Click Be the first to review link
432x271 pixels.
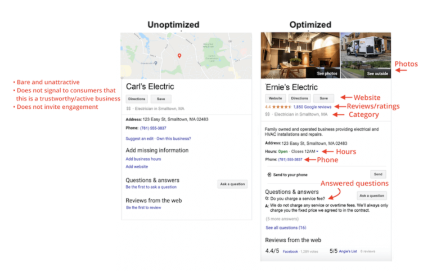(x=143, y=207)
